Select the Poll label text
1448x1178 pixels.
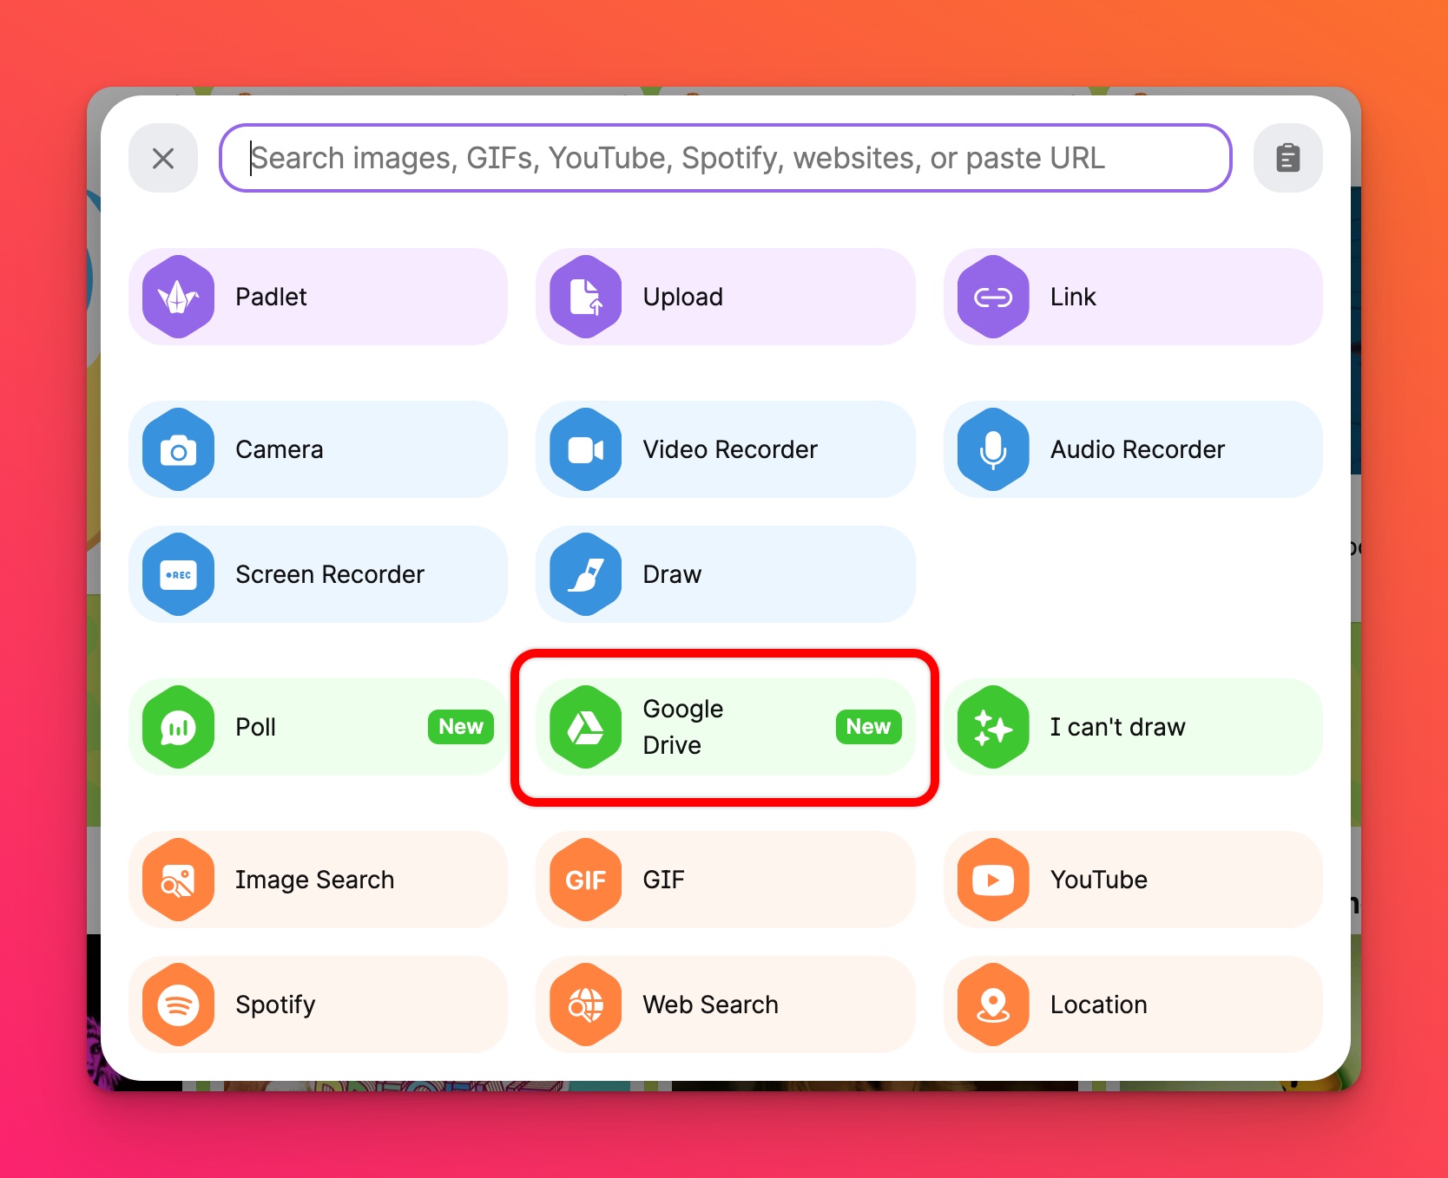point(255,727)
